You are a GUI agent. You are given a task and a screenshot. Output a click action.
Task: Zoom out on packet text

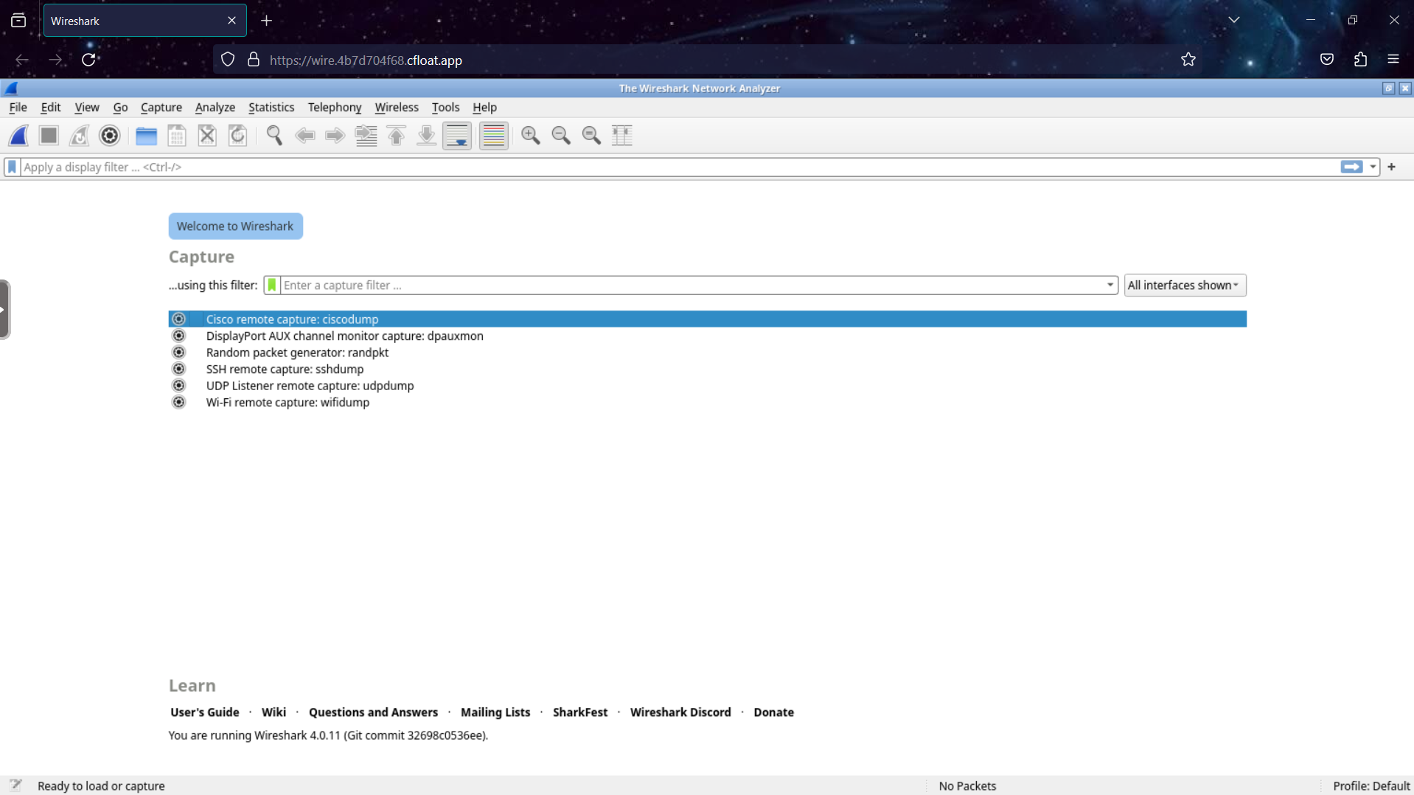coord(561,136)
